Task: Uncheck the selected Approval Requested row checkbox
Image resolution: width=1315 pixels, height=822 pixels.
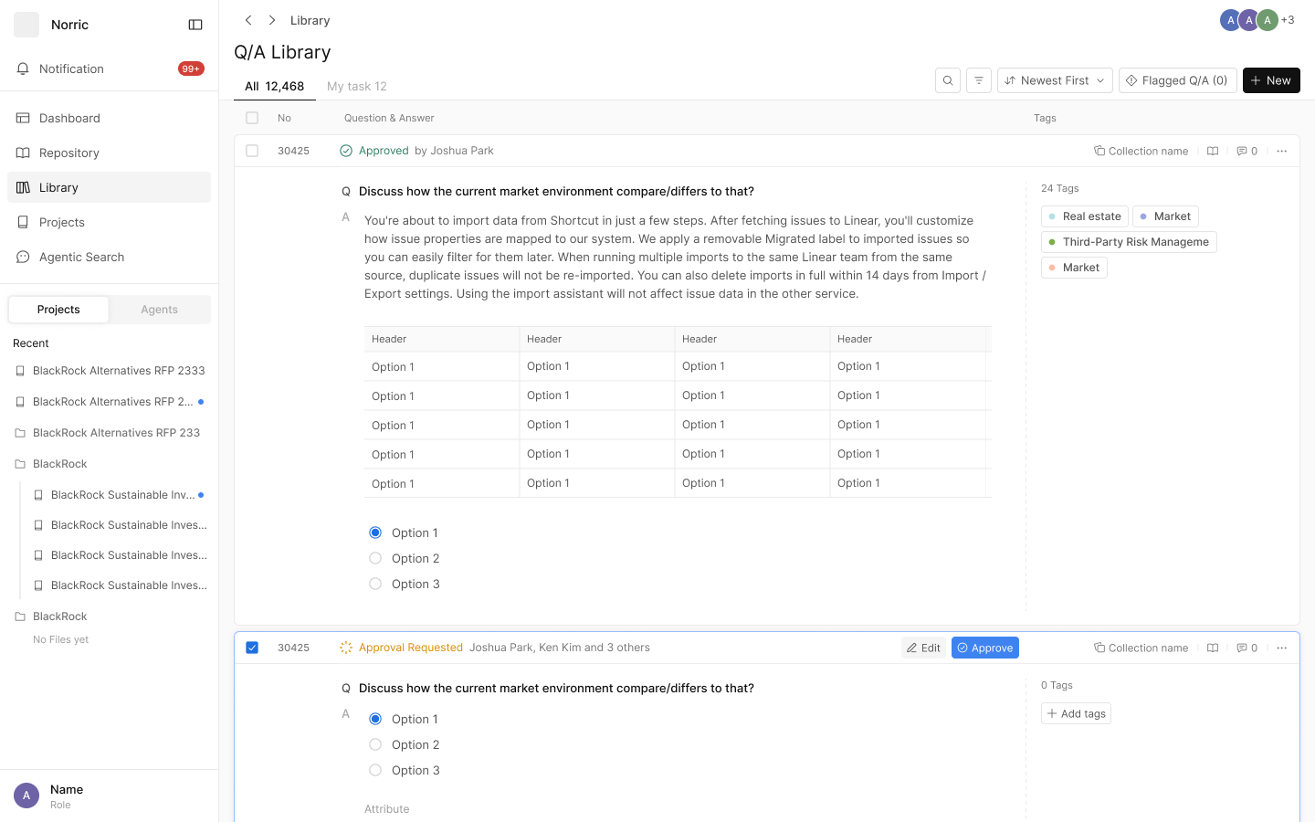Action: (x=252, y=648)
